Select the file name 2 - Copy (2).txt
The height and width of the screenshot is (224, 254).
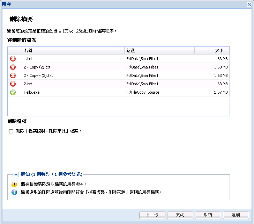(37, 67)
